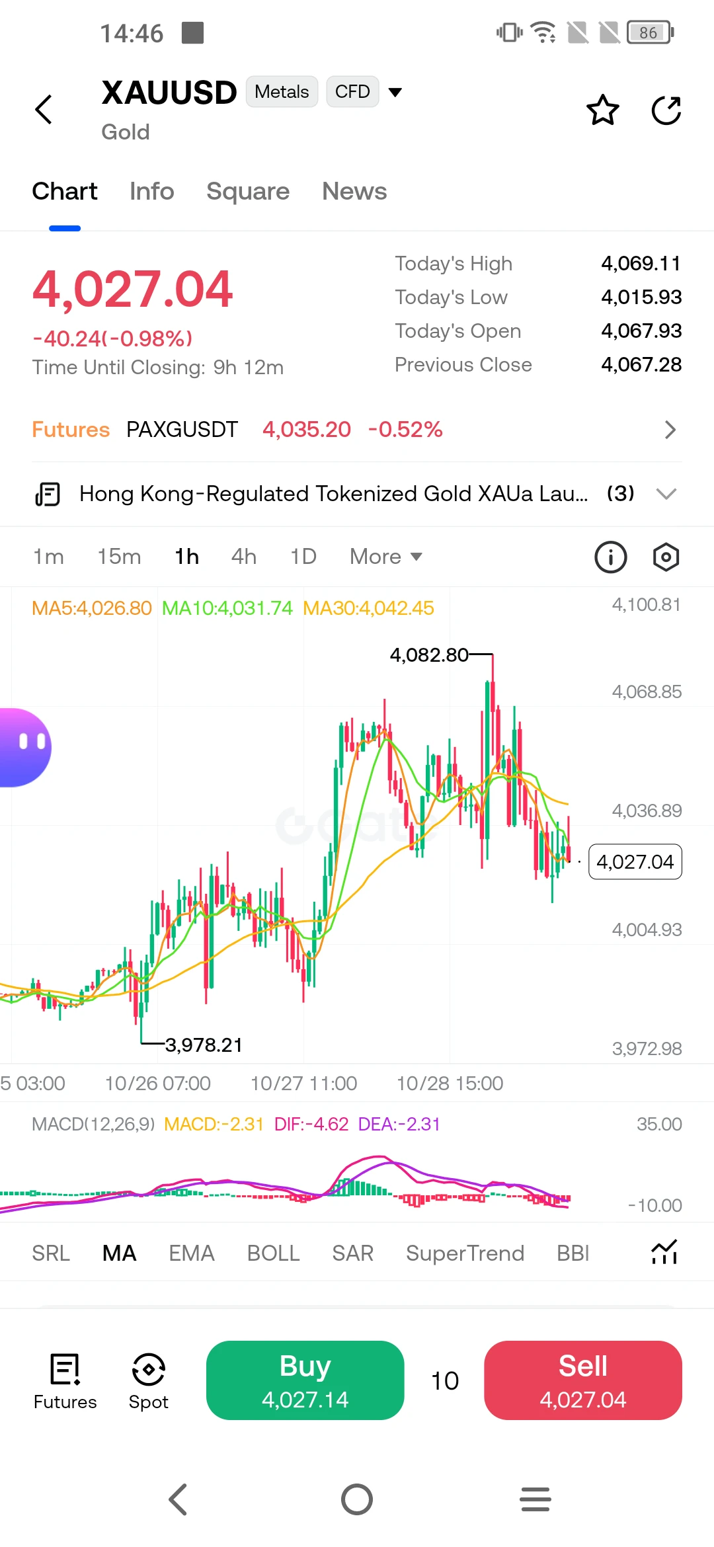Select the 1m timeframe
This screenshot has height=1547, width=714.
coord(48,557)
